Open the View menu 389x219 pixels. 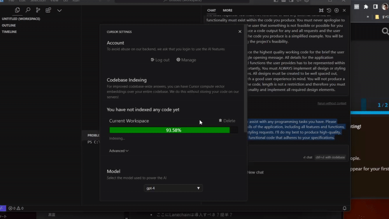(x=54, y=1)
